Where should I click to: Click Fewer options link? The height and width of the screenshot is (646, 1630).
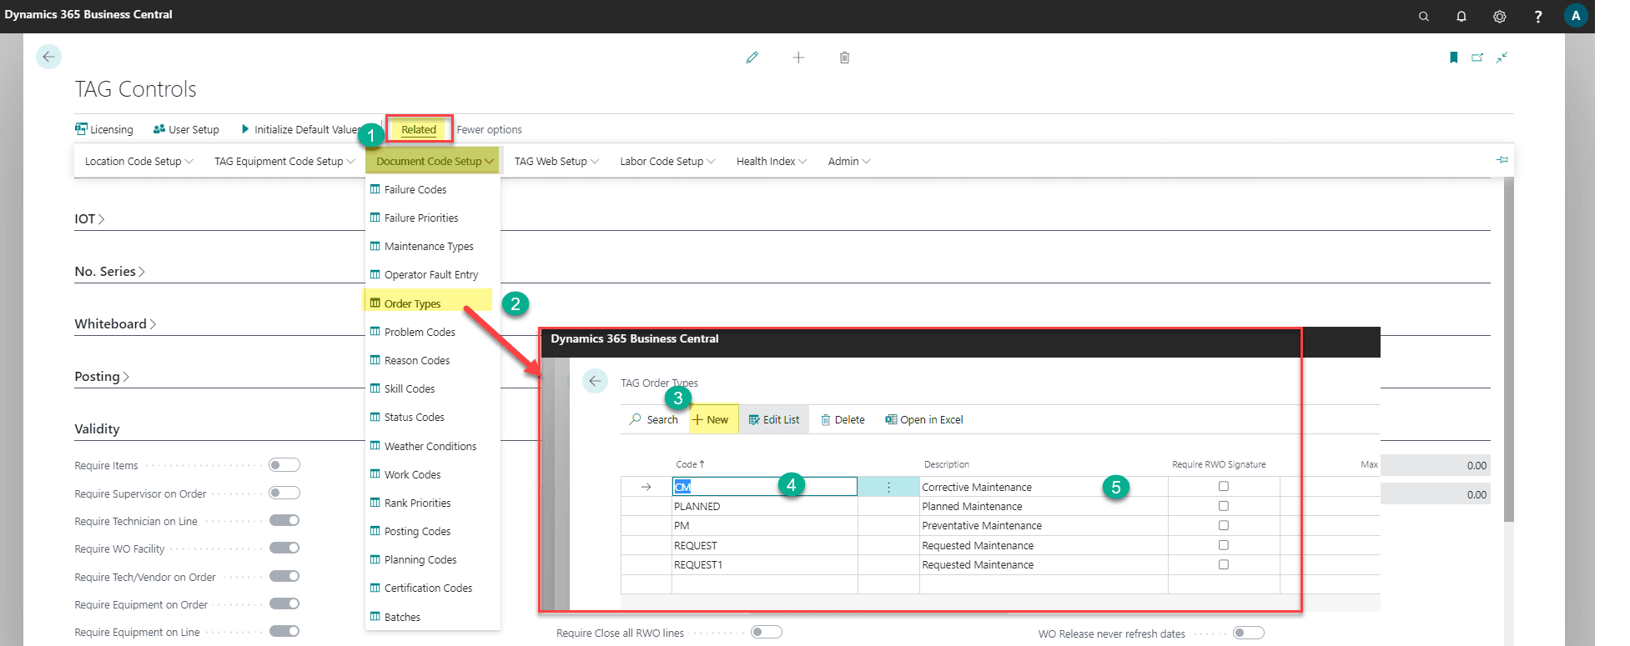pos(490,129)
